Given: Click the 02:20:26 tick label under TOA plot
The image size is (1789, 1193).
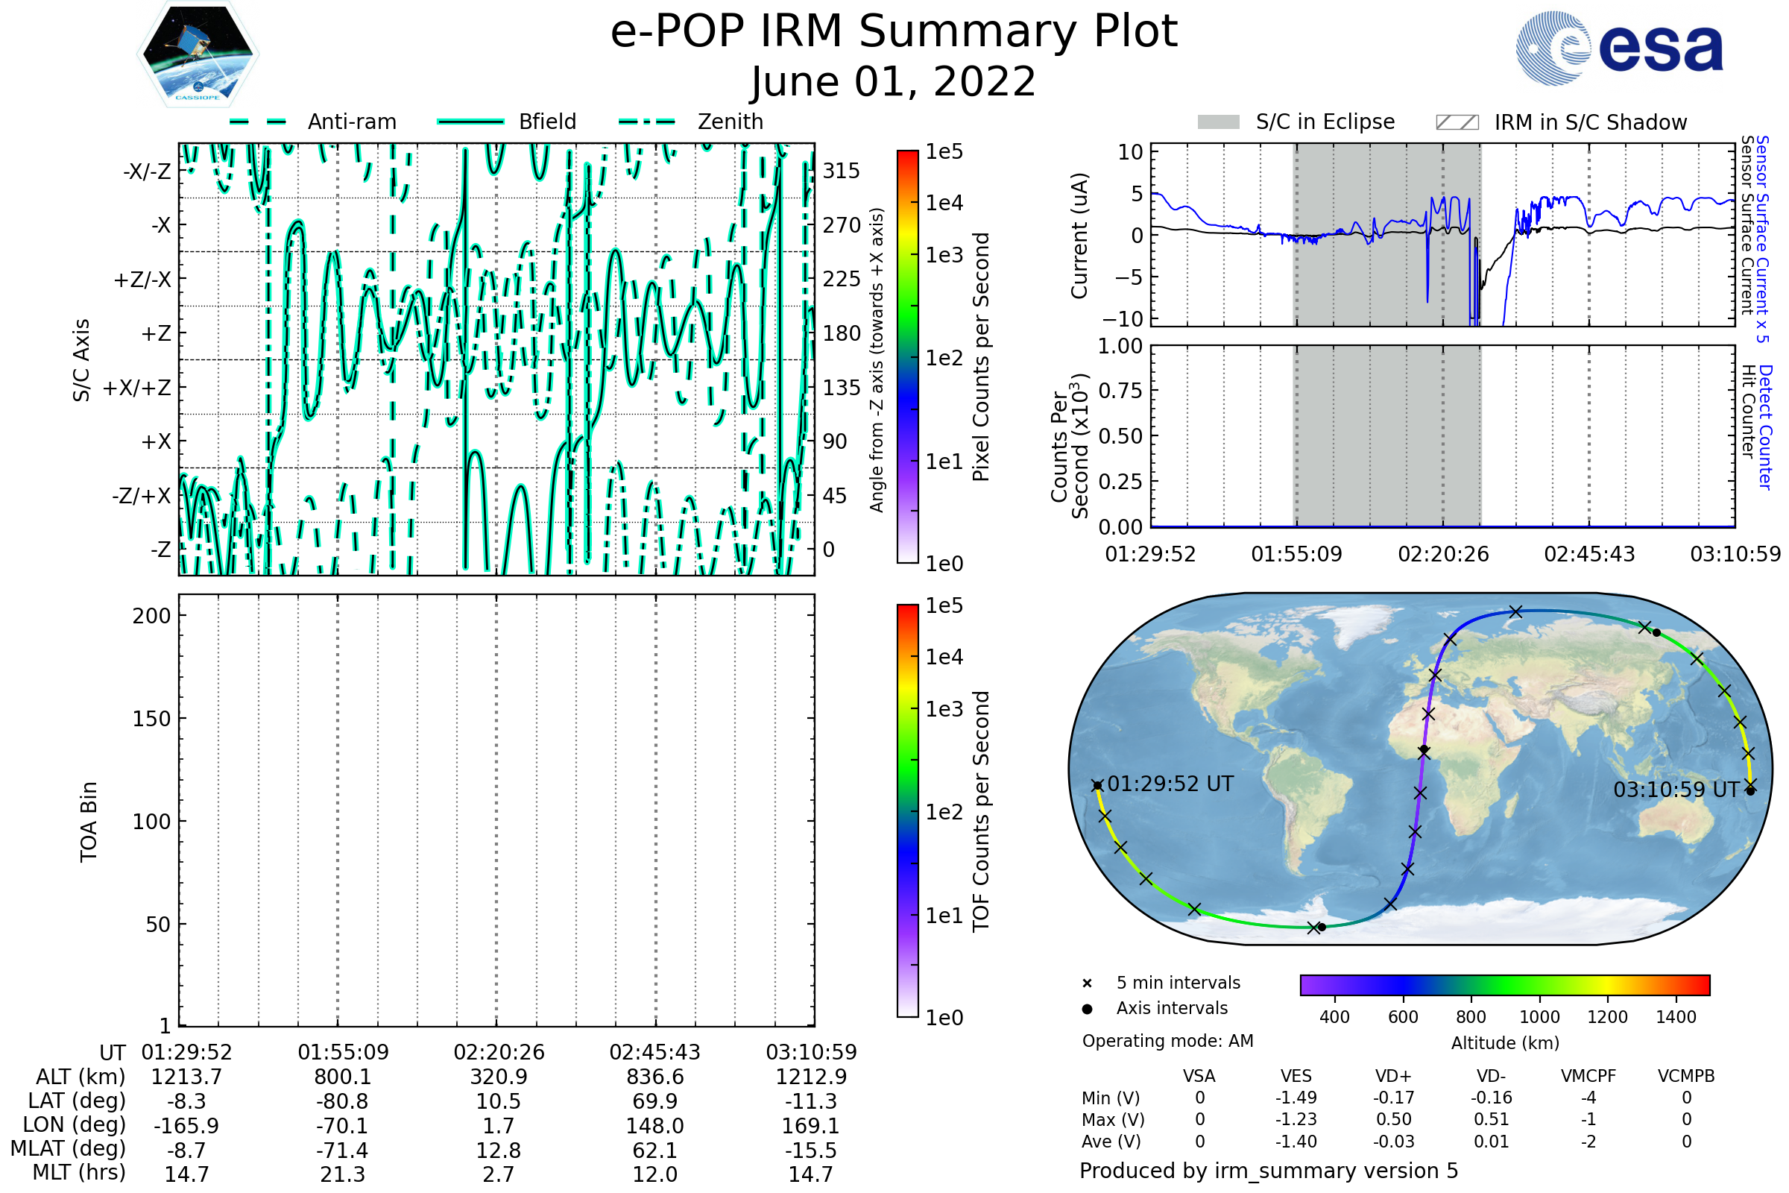Looking at the screenshot, I should click(x=499, y=1052).
